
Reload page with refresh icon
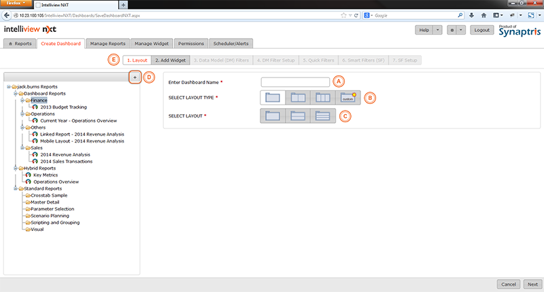coord(356,15)
